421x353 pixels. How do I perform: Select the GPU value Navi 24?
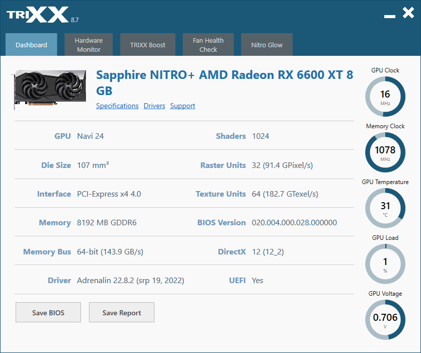[x=91, y=136]
